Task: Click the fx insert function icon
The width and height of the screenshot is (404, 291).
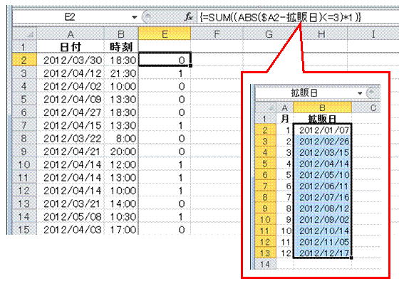Action: click(189, 17)
